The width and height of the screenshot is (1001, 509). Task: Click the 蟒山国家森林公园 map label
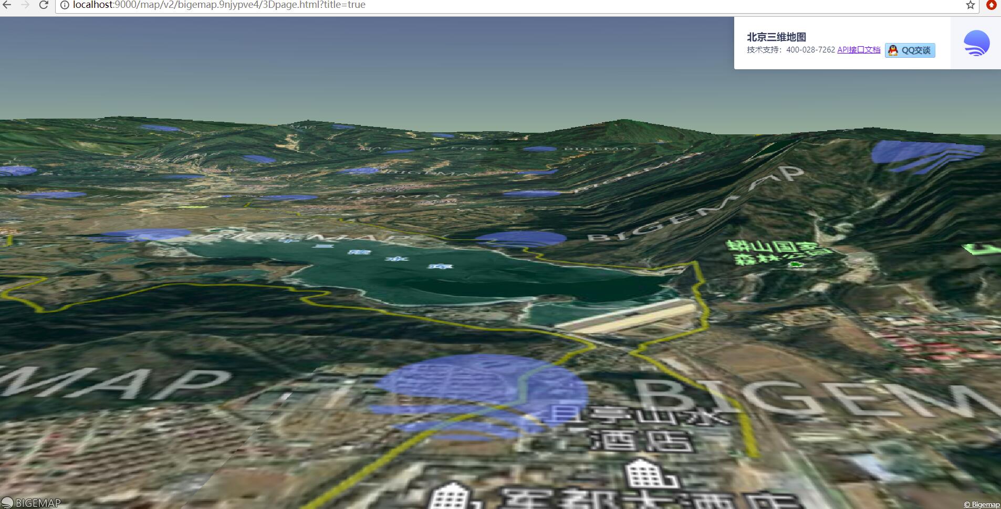click(x=778, y=253)
